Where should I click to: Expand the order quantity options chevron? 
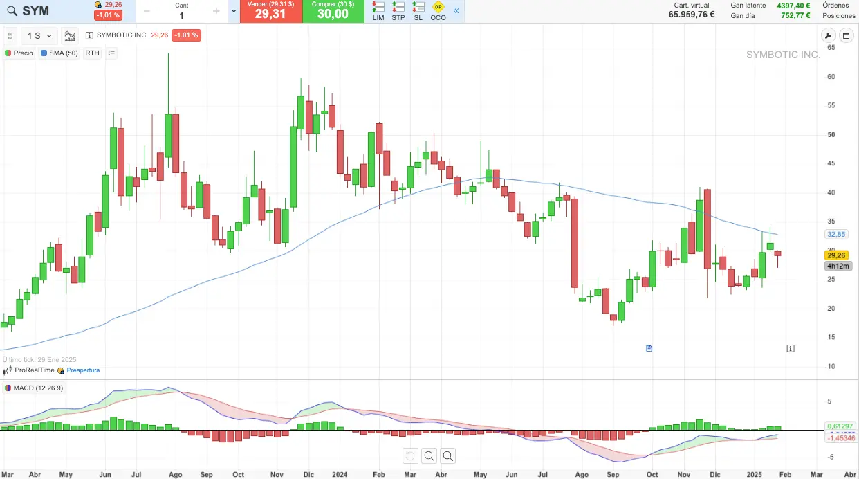coord(233,11)
